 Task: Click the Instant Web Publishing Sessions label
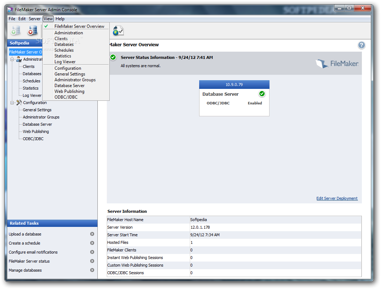tap(135, 258)
